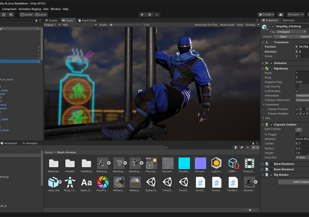Screen dimensions: 309x217
Task: Click the Hierarchy panel lock icon
Action: [36, 20]
